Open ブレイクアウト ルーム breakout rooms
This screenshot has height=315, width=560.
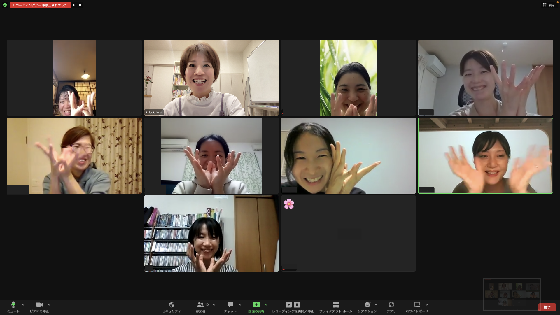coord(336,307)
